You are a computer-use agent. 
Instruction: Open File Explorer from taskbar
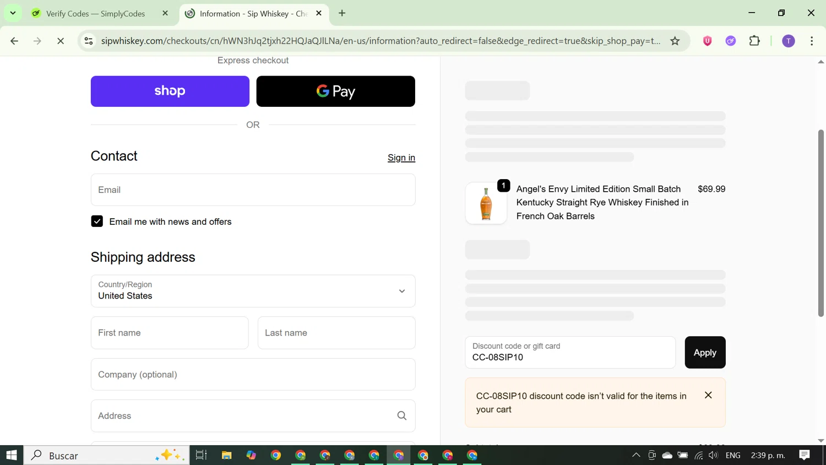[226, 455]
